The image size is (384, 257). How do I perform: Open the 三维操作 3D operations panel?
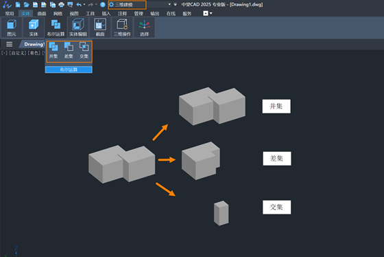tap(122, 27)
